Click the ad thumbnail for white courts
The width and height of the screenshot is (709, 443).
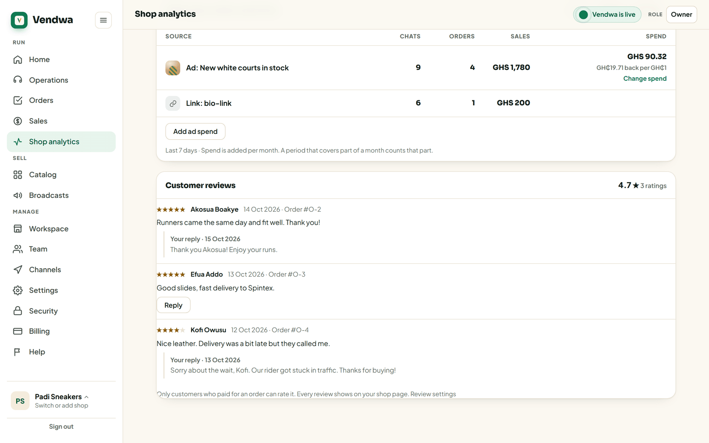[173, 68]
